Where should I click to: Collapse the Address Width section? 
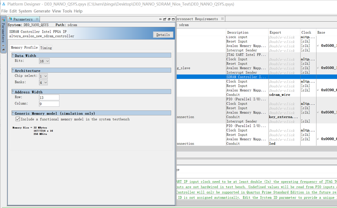tap(13, 92)
